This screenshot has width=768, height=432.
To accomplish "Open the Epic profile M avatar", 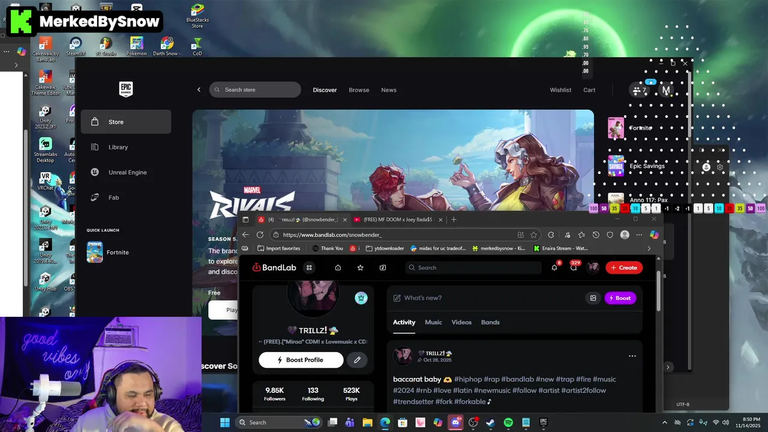I will coord(665,91).
